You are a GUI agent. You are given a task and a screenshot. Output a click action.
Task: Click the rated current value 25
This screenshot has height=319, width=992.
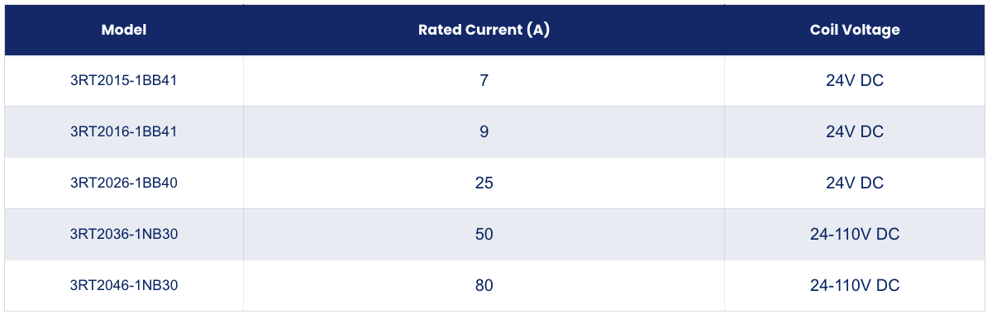(484, 183)
